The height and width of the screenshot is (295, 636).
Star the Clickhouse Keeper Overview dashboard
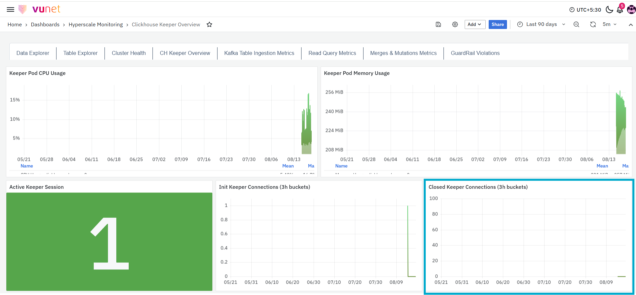click(209, 24)
